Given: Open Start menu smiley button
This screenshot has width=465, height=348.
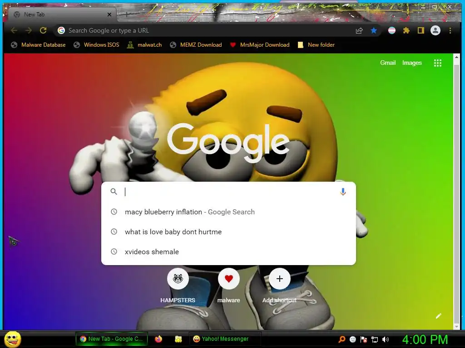Looking at the screenshot, I should click(12, 339).
